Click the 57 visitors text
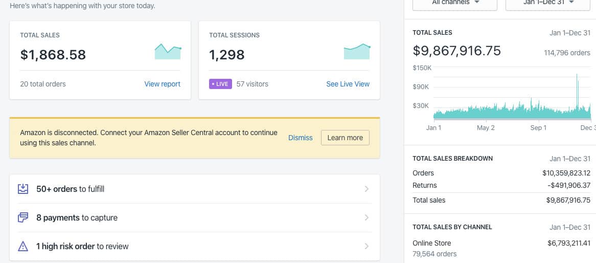The image size is (596, 263). click(x=253, y=84)
